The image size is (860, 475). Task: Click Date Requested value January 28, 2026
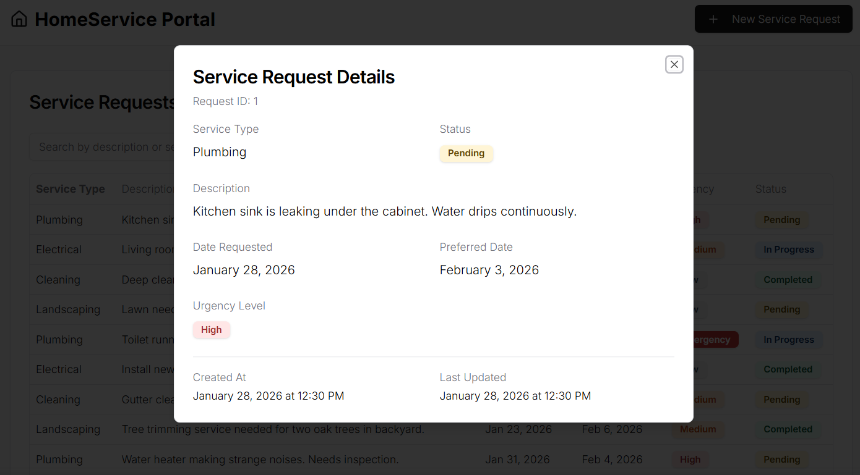[244, 270]
